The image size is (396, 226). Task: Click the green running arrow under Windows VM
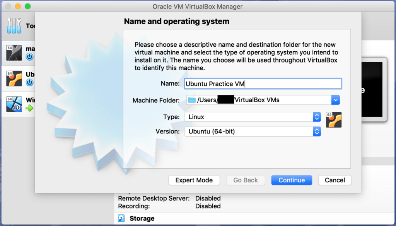(x=29, y=108)
